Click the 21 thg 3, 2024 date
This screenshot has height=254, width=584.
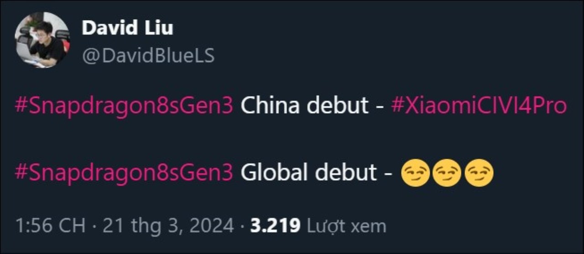pos(168,226)
